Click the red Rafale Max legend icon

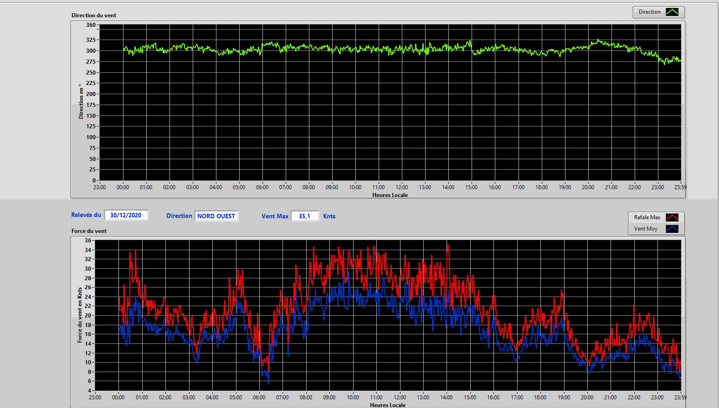(x=672, y=217)
